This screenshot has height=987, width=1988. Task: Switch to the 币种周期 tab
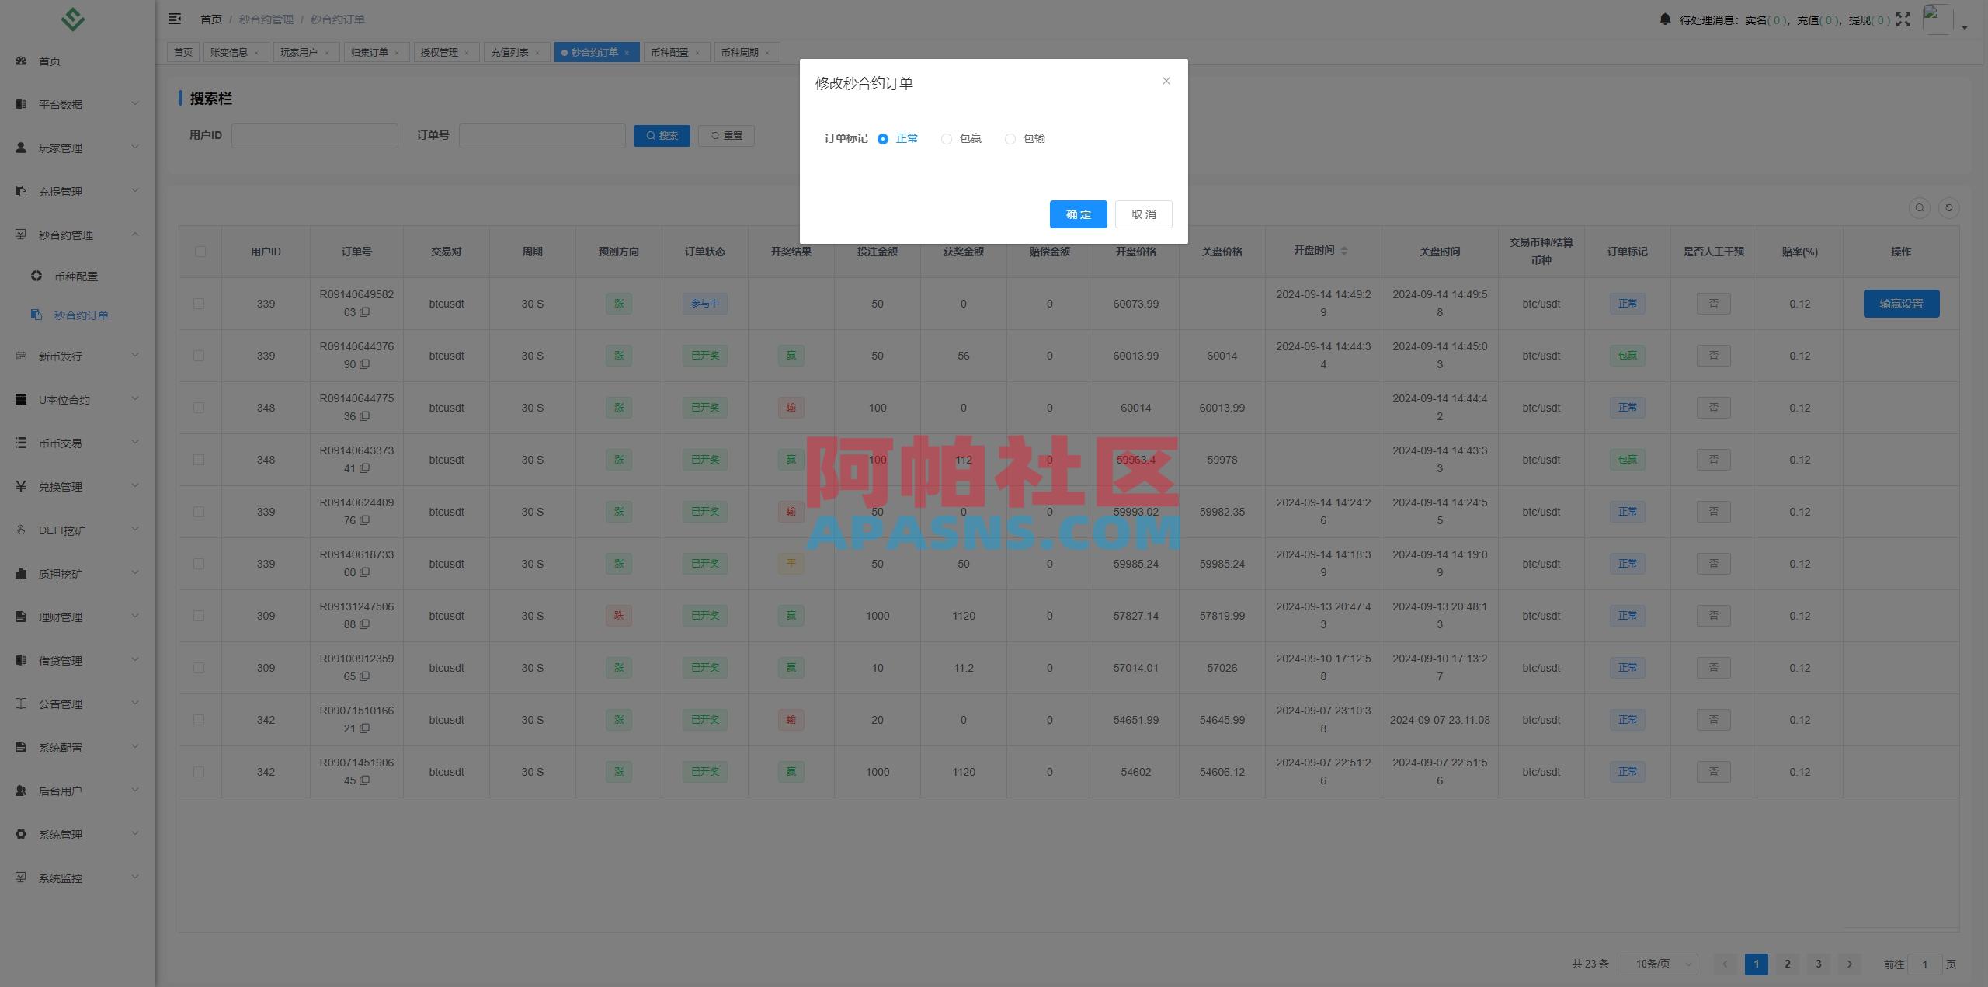740,52
